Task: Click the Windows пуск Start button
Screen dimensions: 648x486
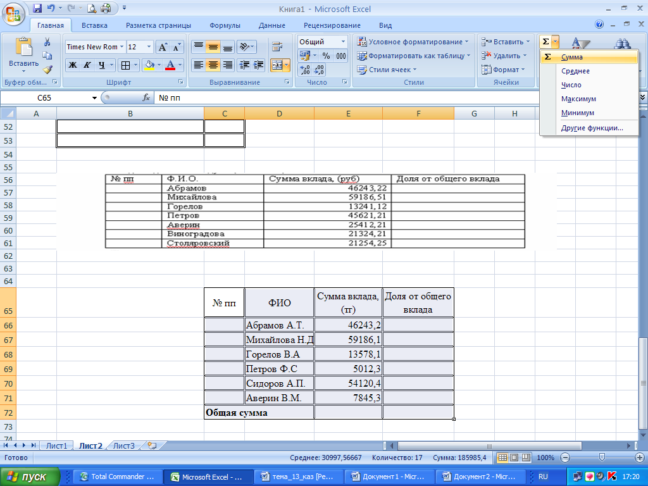Action: click(30, 477)
